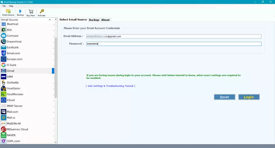The height and width of the screenshot is (148, 275).
Task: Select the NAVER icon
Action: click(x=4, y=135)
